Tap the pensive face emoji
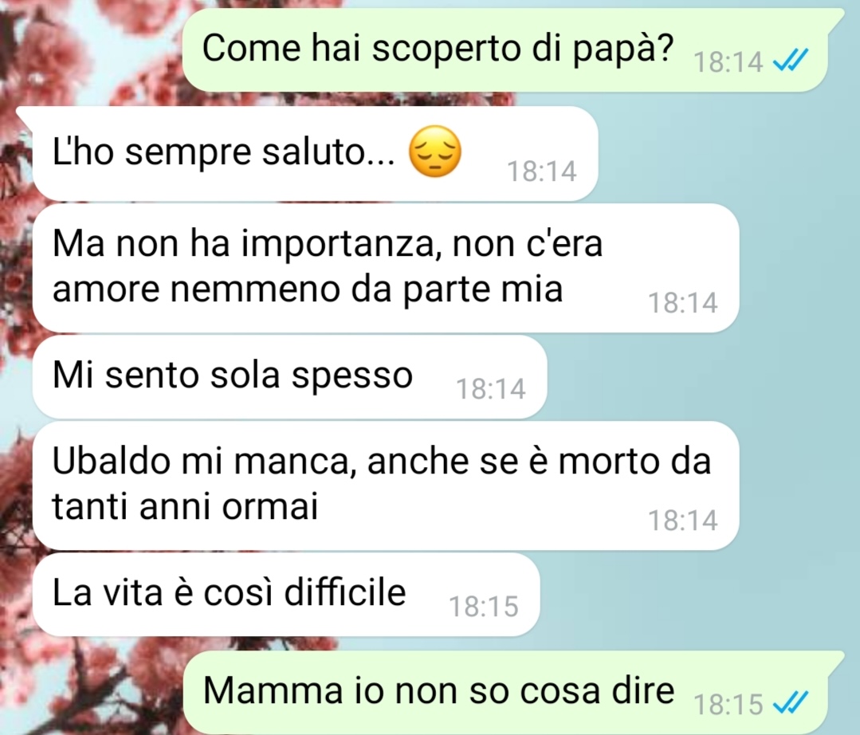The height and width of the screenshot is (735, 860). 435,152
